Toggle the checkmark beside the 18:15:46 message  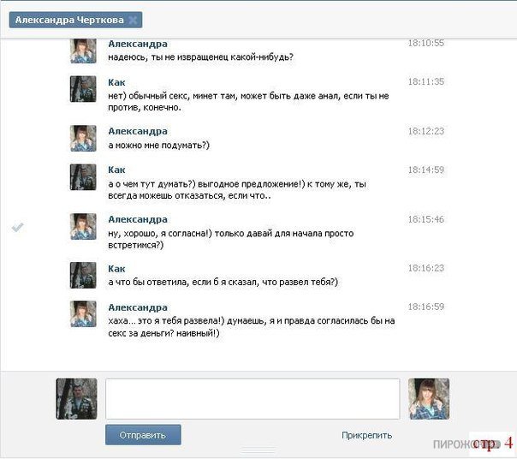pos(18,227)
